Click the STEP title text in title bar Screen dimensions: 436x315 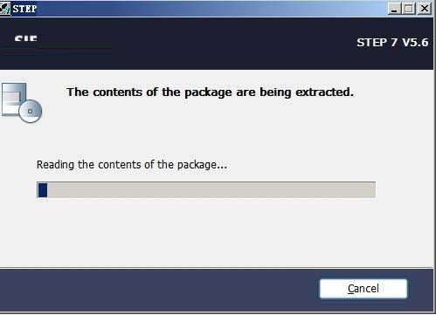point(24,9)
